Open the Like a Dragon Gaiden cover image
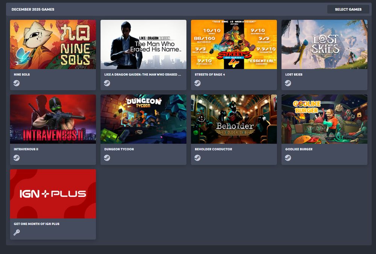376x254 pixels. coord(143,45)
